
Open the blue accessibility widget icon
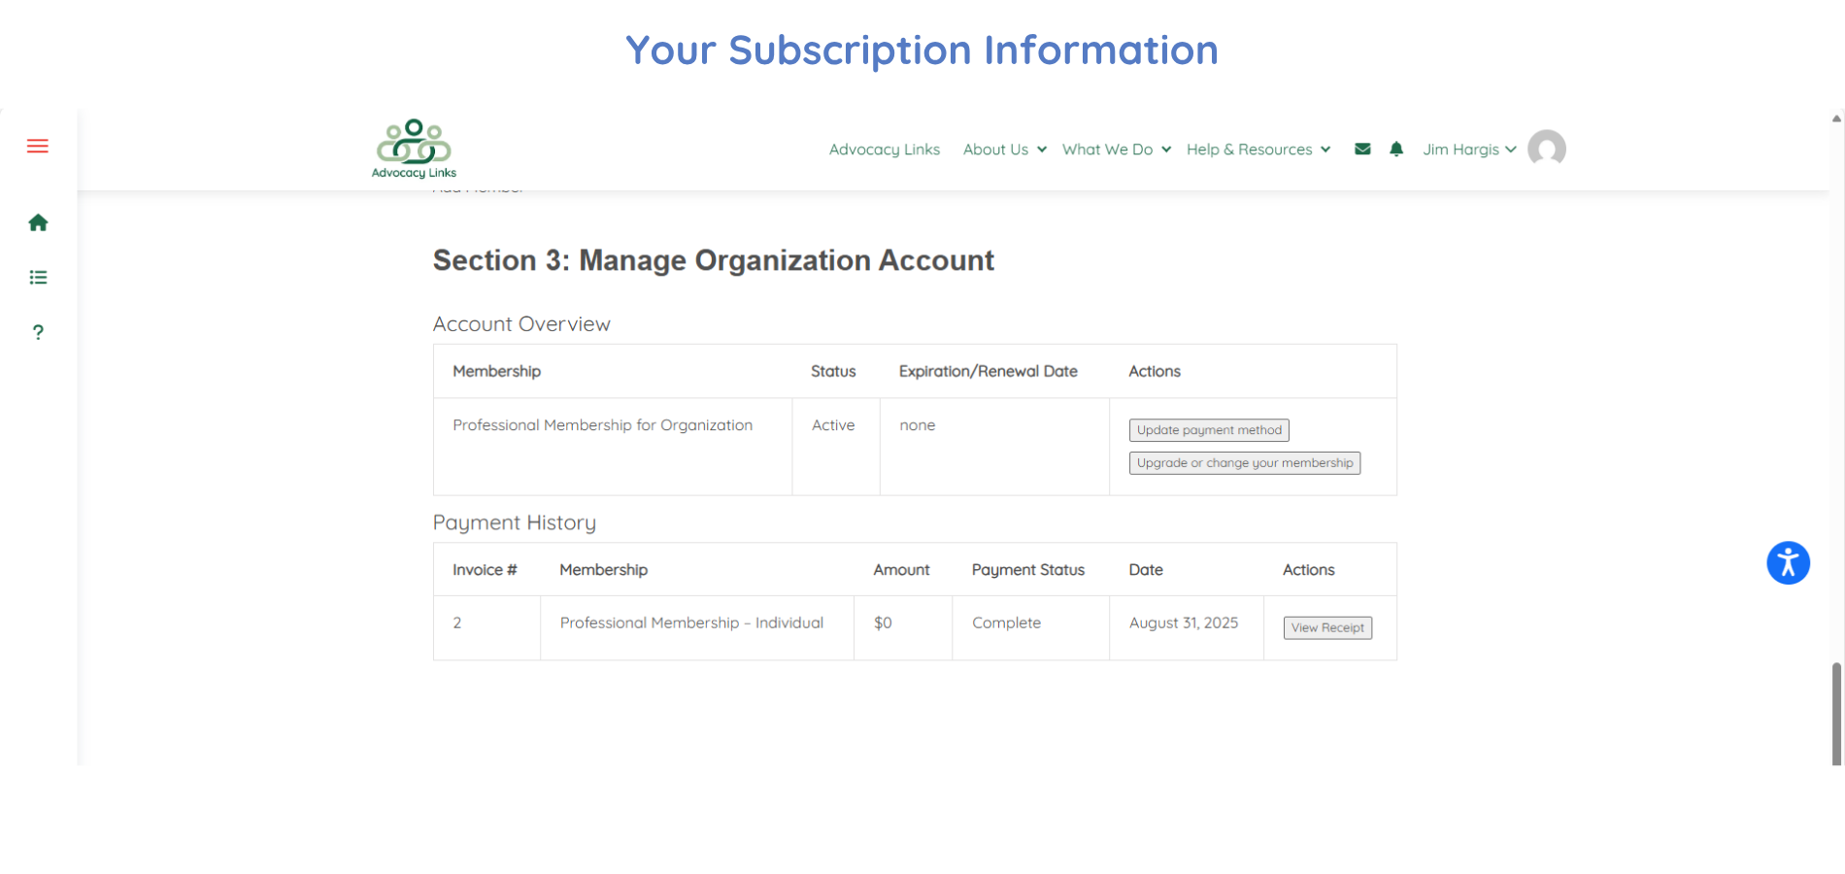[1788, 563]
